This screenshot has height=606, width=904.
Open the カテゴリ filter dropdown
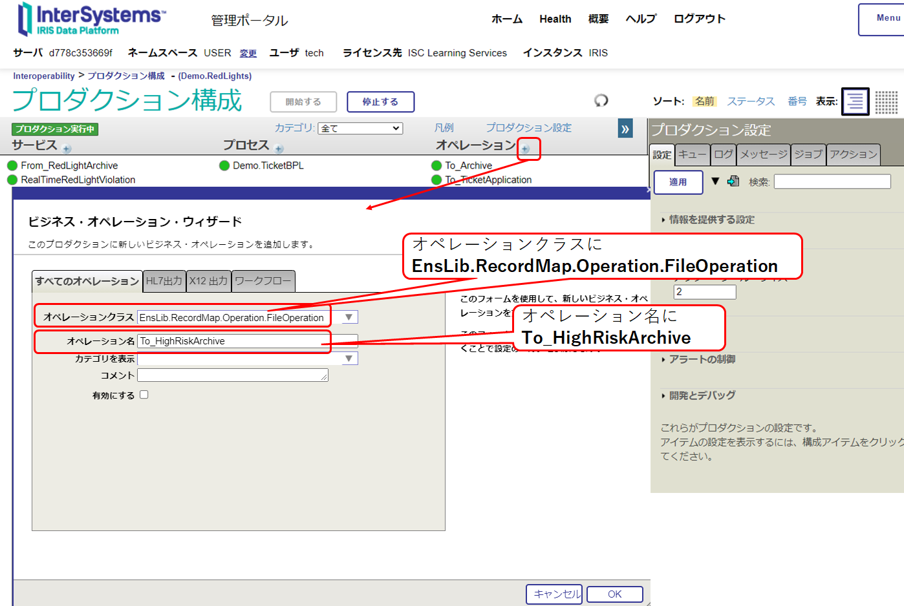tap(360, 129)
